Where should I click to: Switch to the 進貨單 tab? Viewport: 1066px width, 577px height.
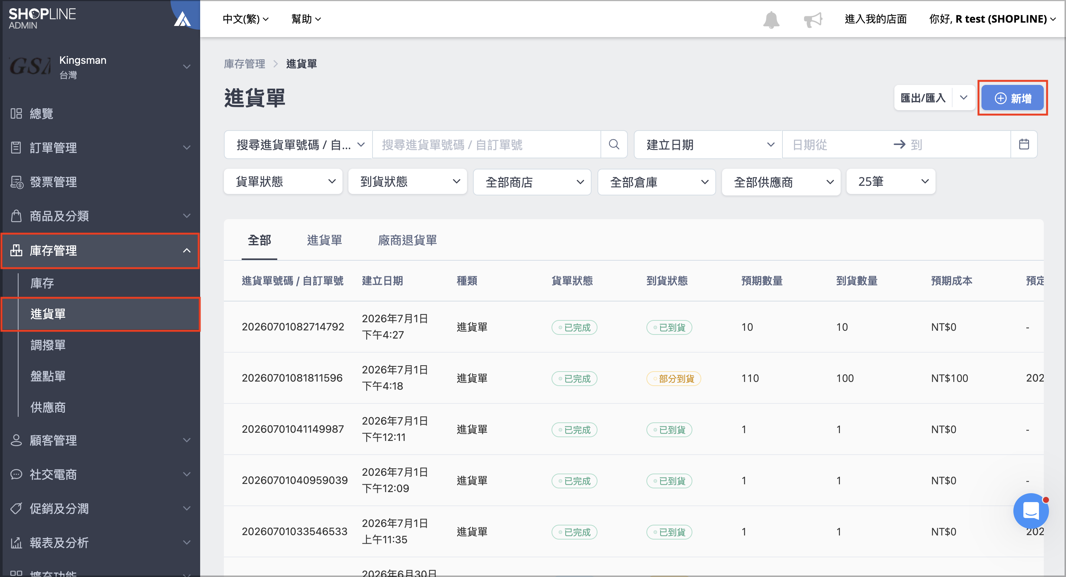pyautogui.click(x=324, y=240)
